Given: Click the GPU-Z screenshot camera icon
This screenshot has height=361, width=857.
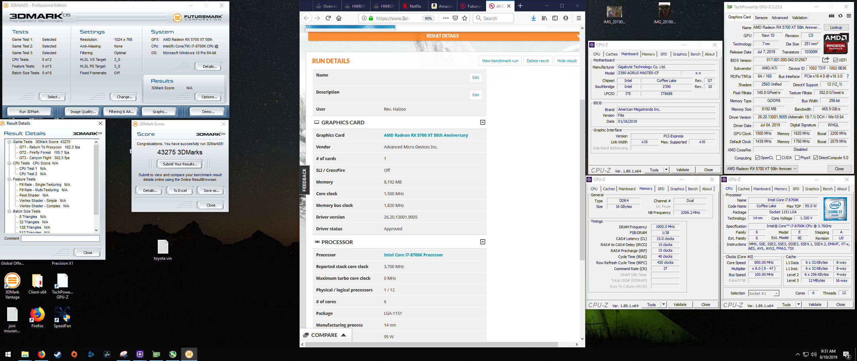Looking at the screenshot, I should click(832, 16).
